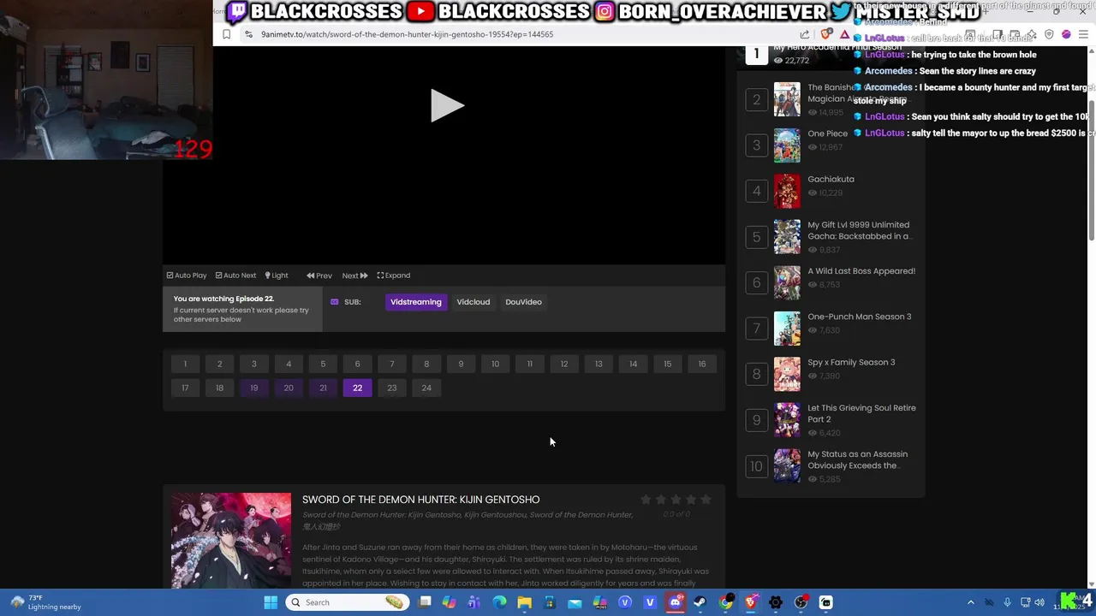The height and width of the screenshot is (616, 1096).
Task: Toggle the Auto Play checkbox
Action: 187,275
